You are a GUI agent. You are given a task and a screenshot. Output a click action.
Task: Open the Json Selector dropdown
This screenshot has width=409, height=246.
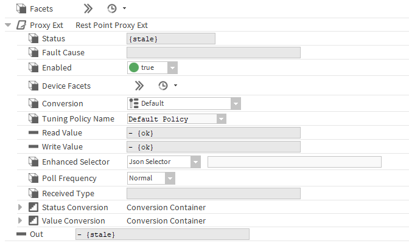[195, 162]
